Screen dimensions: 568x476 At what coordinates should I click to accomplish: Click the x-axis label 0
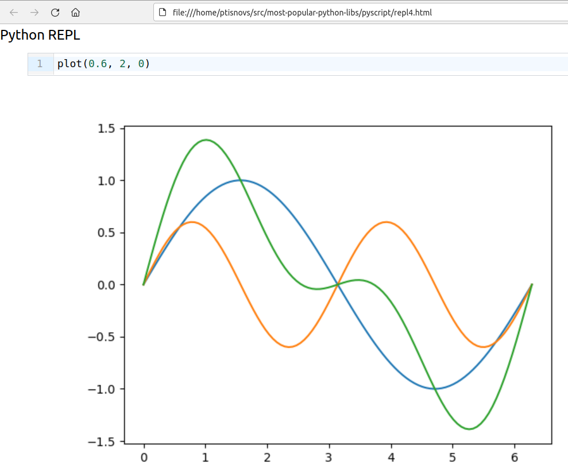[x=144, y=458]
